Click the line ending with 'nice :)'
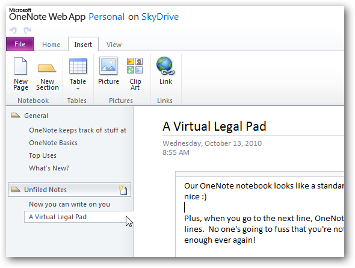Screen dimensions: 355x268 [196, 197]
